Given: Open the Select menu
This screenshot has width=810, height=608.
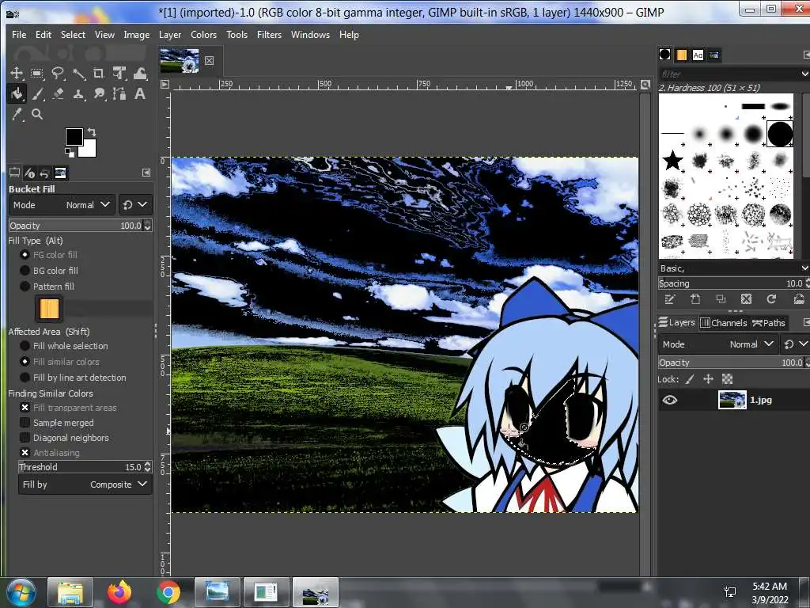Looking at the screenshot, I should tap(73, 35).
